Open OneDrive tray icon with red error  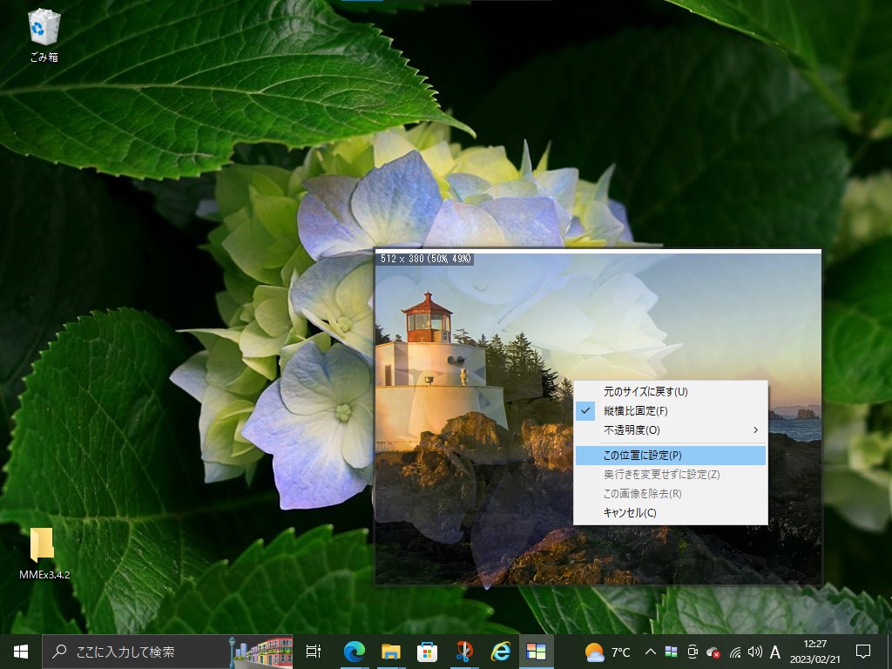click(x=713, y=652)
